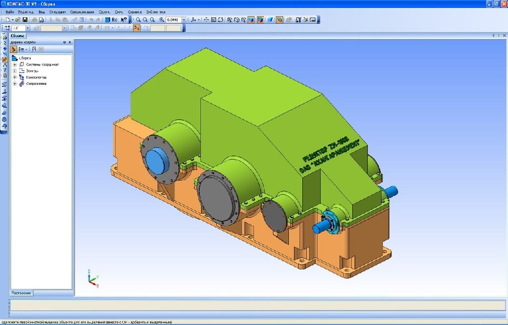508x325 pixels.
Task: Click the Zoom by window magnifier icon
Action: [x=138, y=20]
